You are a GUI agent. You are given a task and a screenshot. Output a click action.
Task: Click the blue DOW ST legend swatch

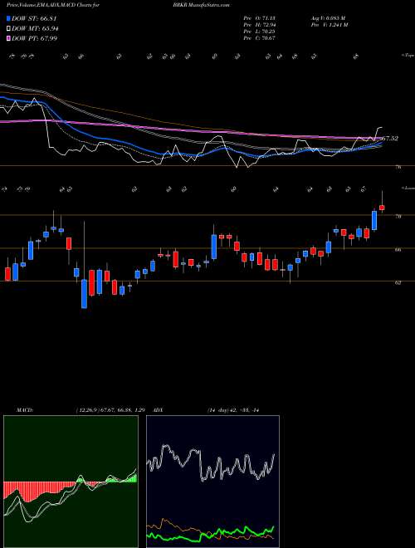[8, 19]
